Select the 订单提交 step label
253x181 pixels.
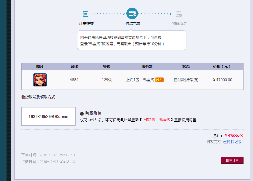[x=86, y=23]
